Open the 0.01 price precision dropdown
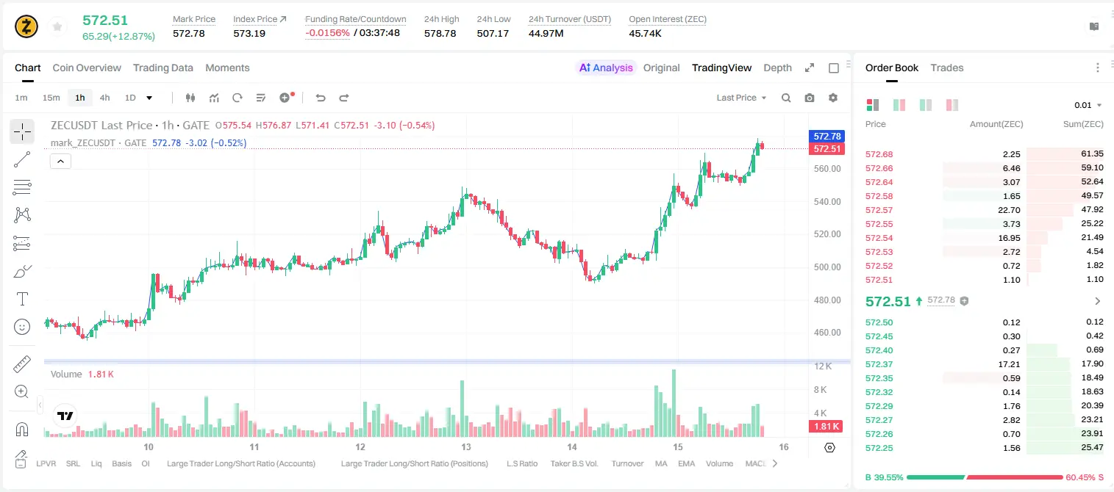1114x492 pixels. 1088,105
